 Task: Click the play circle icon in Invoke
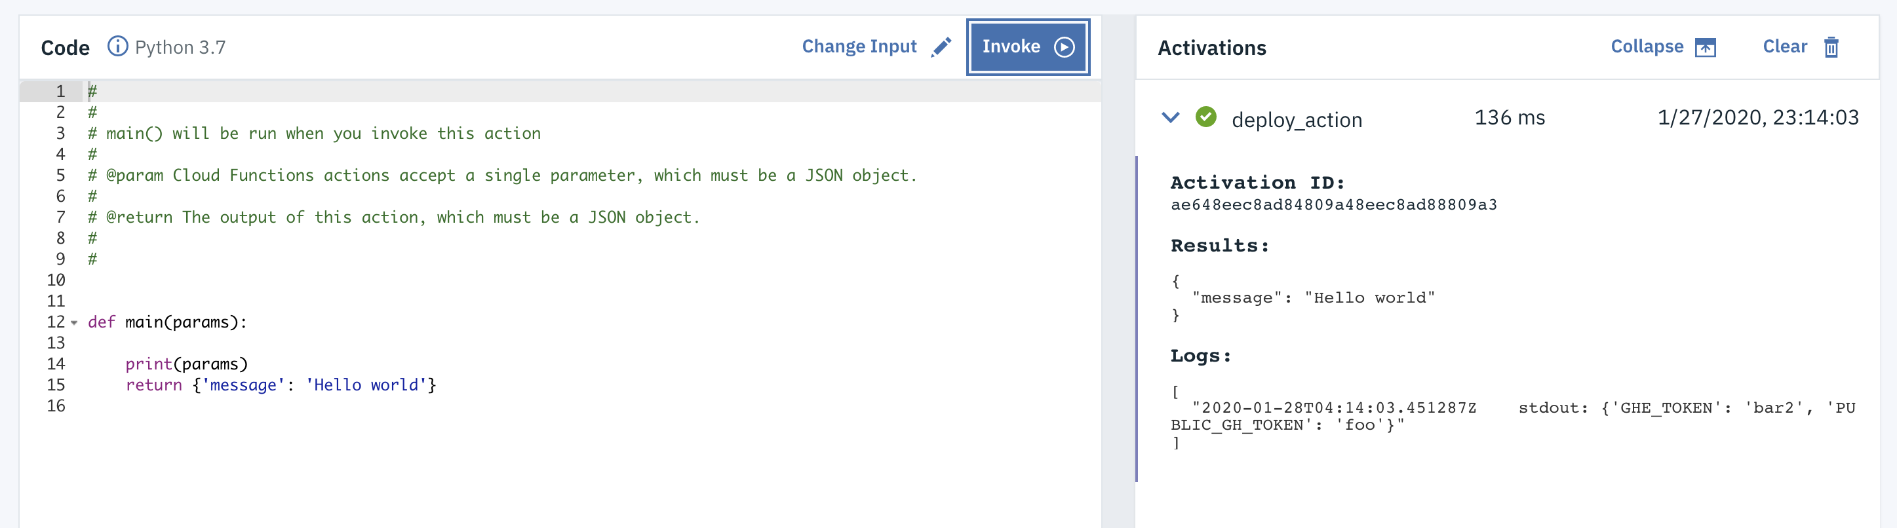pyautogui.click(x=1064, y=47)
